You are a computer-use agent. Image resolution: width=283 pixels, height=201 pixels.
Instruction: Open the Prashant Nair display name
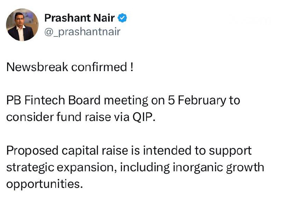click(79, 18)
